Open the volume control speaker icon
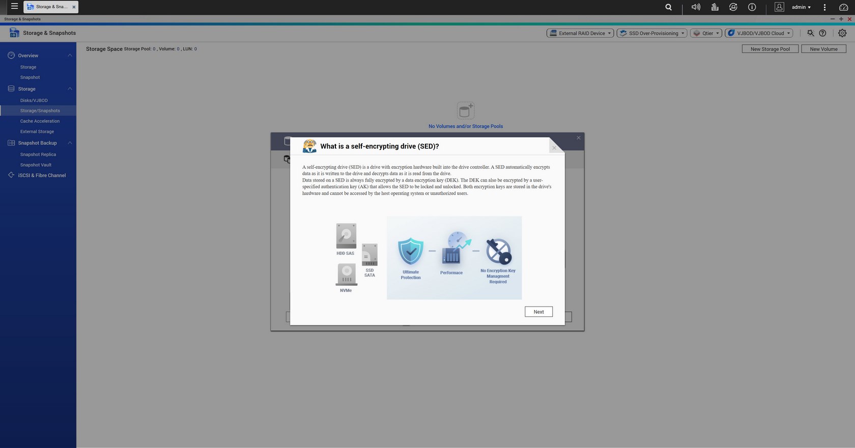This screenshot has height=448, width=855. pos(696,7)
